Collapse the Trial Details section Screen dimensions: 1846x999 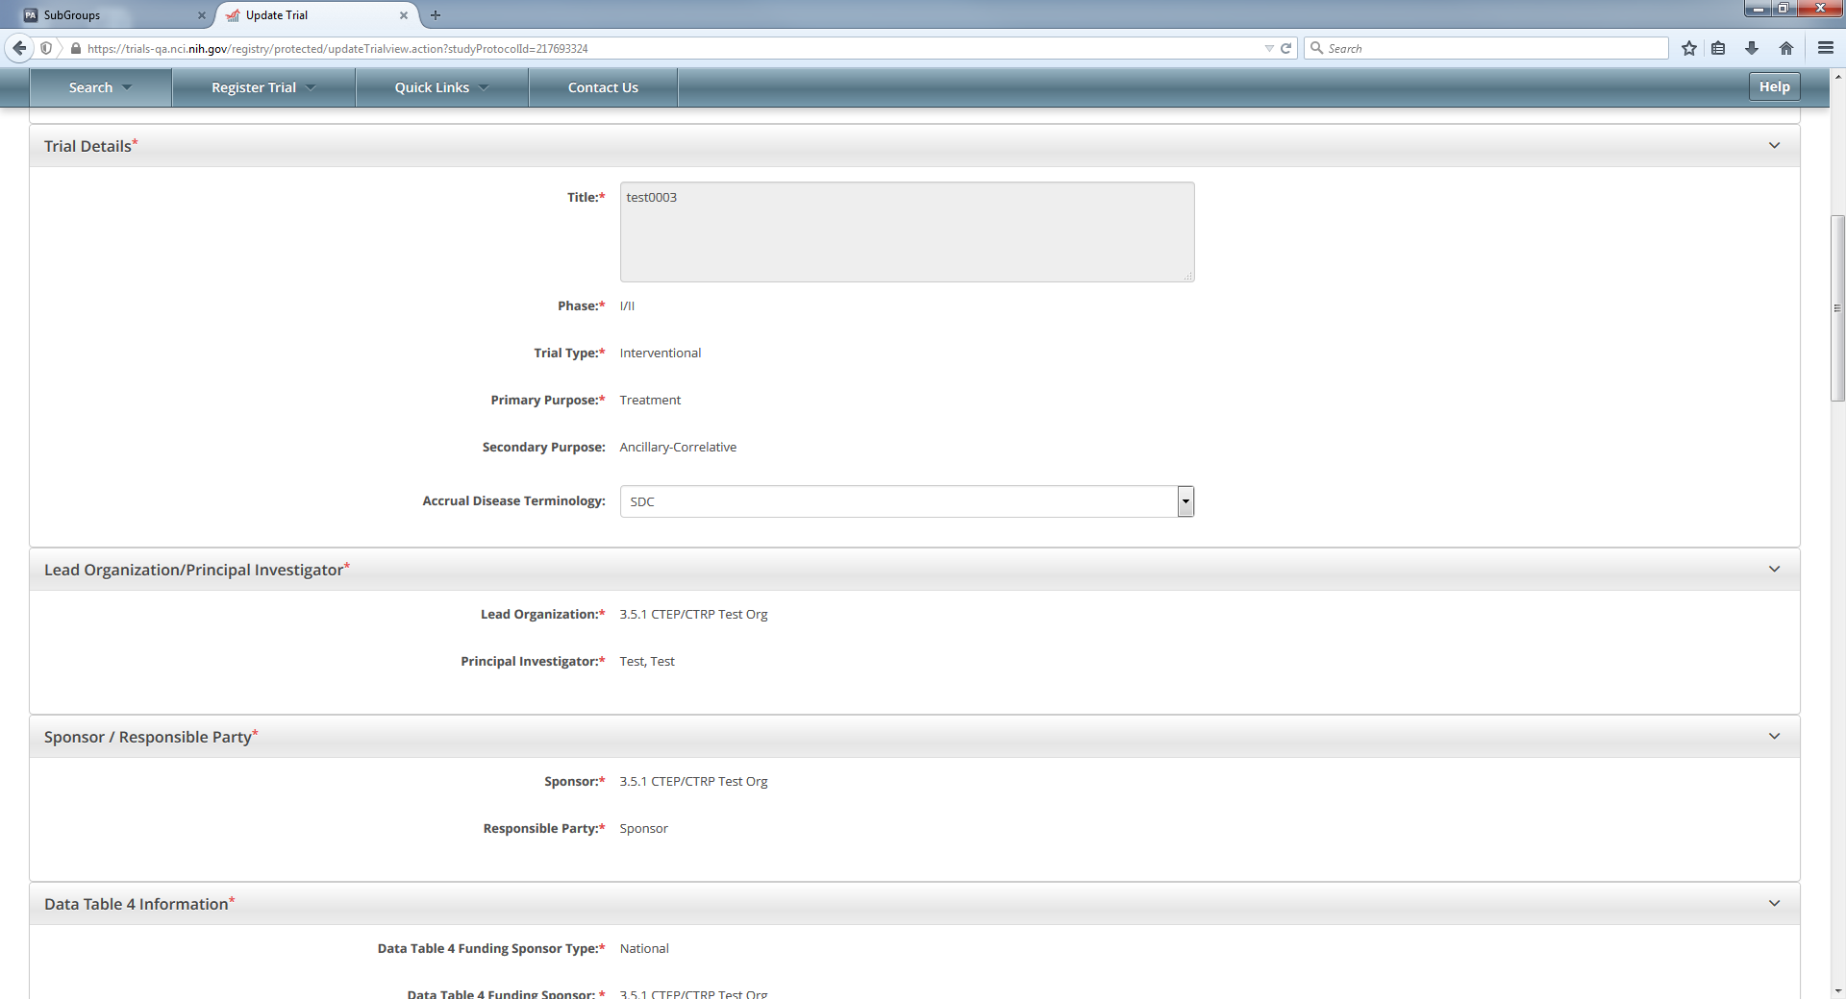click(x=1774, y=146)
